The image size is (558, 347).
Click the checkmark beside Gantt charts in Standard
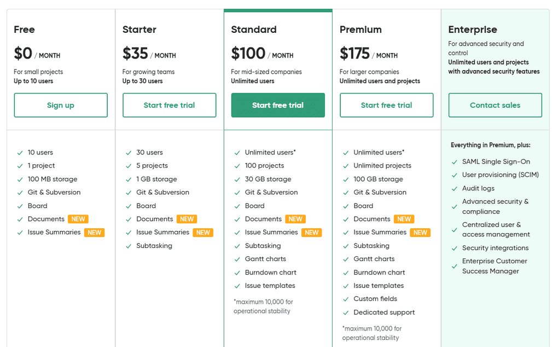coord(236,258)
